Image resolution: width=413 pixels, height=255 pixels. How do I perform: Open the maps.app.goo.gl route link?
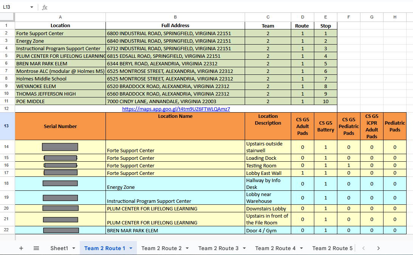point(176,109)
